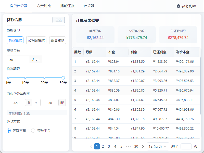Open the 12 条/页 page size dropdown

pos(158,146)
